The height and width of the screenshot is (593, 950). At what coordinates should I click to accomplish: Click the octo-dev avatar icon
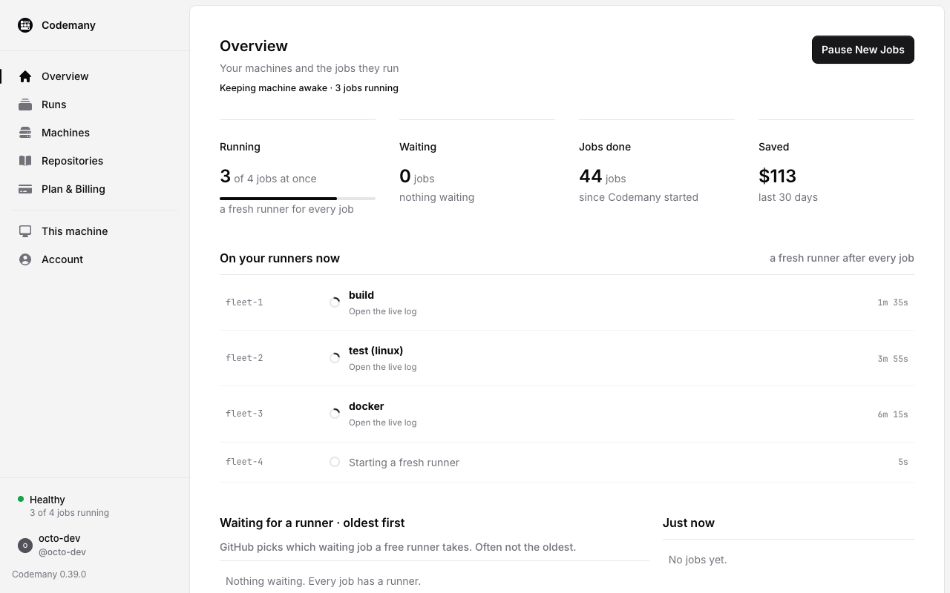[25, 546]
